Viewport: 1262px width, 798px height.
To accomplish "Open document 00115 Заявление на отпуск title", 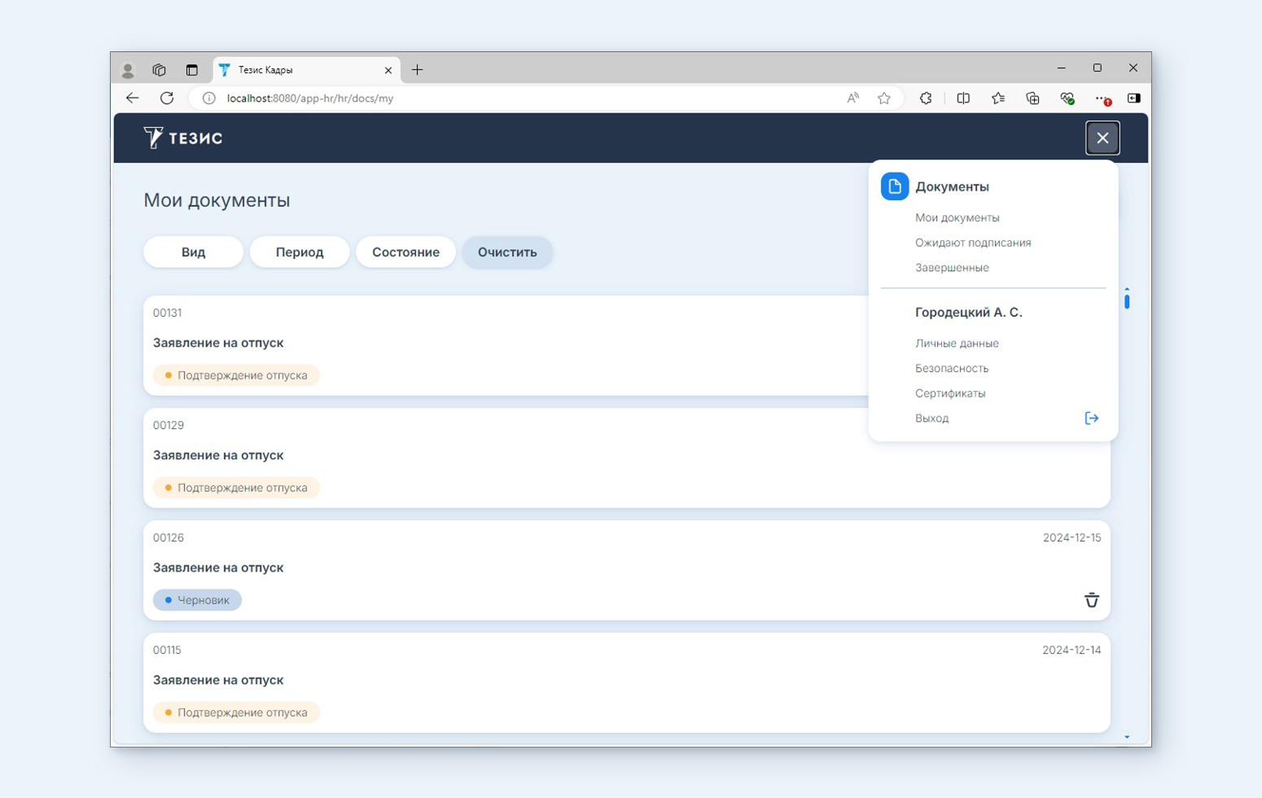I will [x=218, y=680].
